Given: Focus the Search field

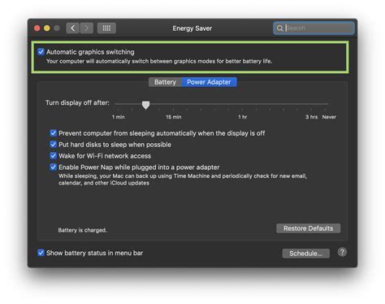Looking at the screenshot, I should pyautogui.click(x=314, y=28).
